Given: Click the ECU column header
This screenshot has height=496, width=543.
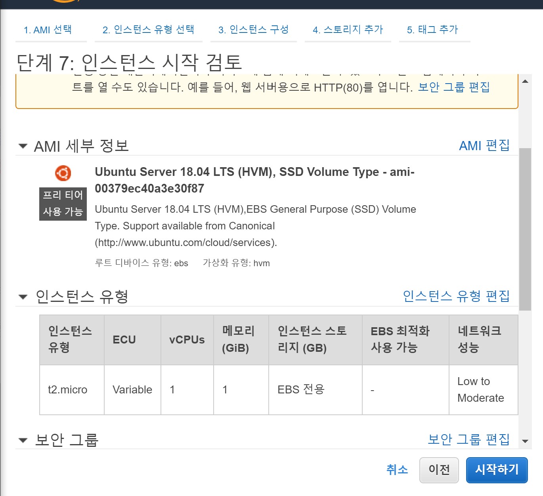Looking at the screenshot, I should (132, 340).
